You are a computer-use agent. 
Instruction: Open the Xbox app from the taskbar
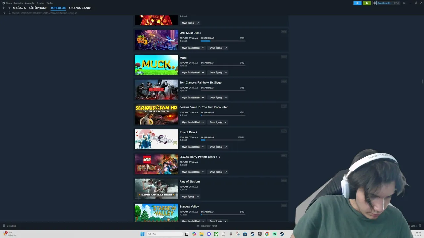[216, 234]
